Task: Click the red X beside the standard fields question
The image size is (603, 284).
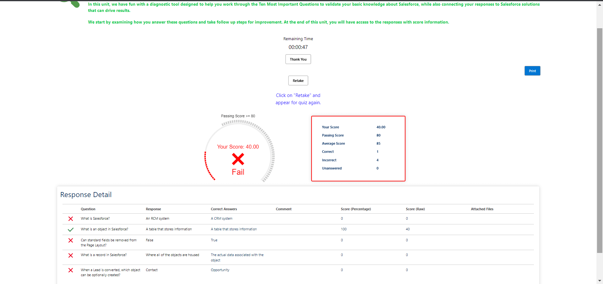Action: [71, 240]
